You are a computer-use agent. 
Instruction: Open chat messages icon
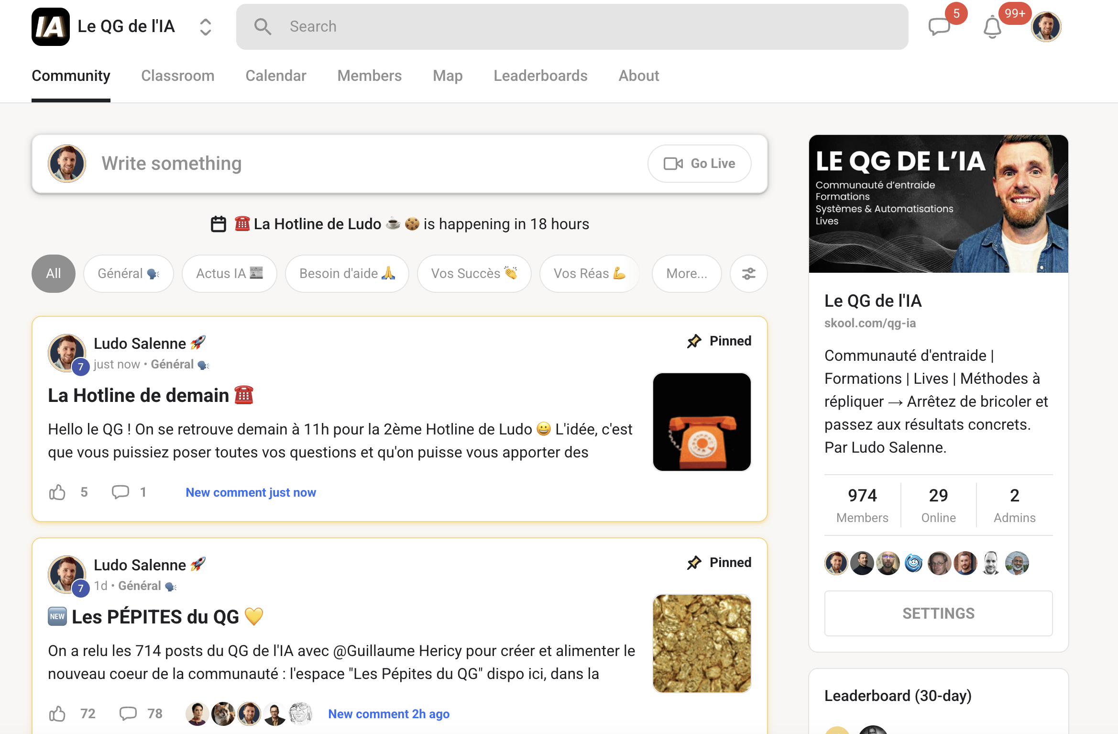(939, 27)
